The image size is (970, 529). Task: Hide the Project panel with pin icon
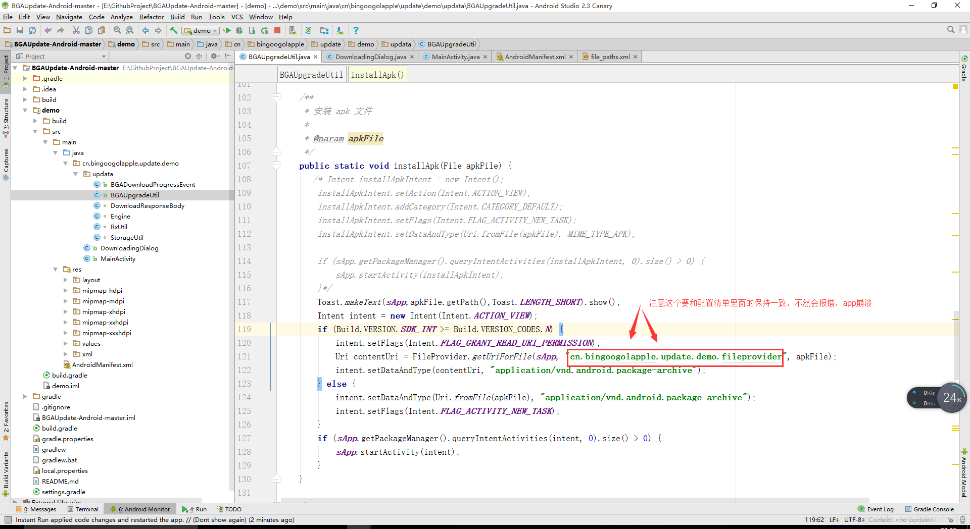click(x=228, y=56)
